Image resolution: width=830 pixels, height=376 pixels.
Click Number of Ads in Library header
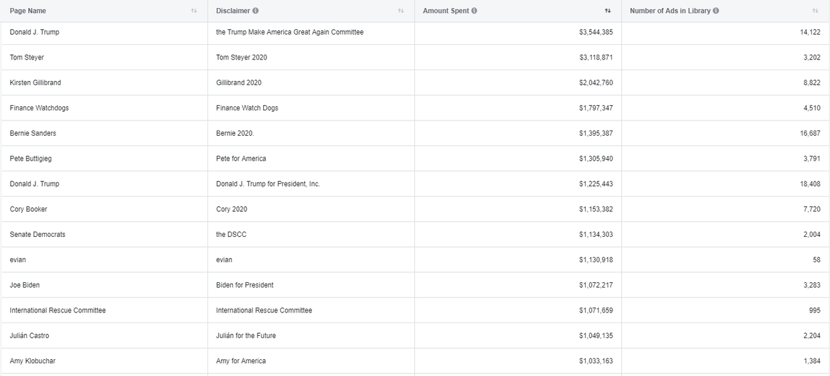point(670,11)
